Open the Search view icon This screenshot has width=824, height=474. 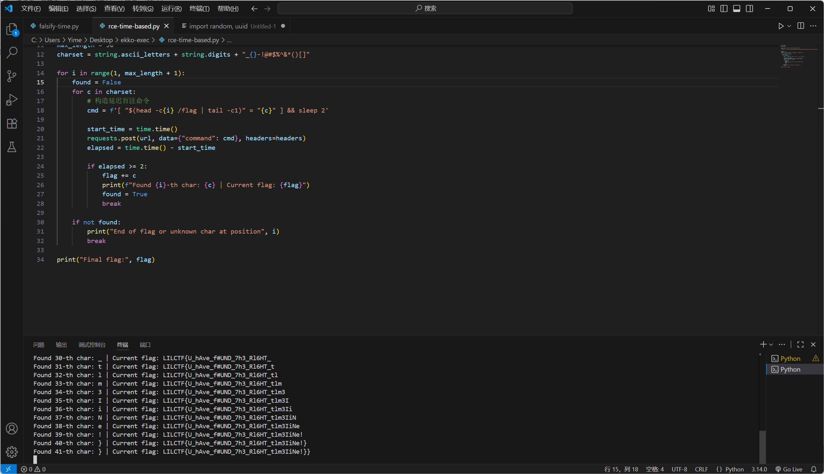tap(12, 52)
